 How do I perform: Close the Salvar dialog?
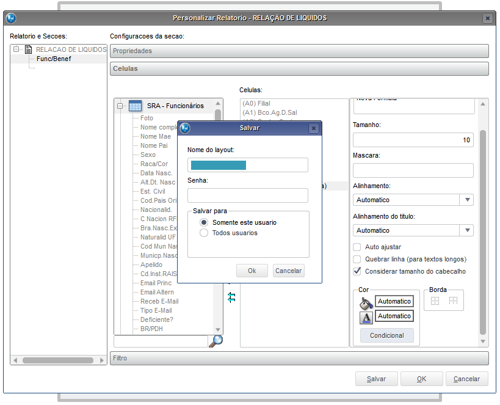[313, 128]
